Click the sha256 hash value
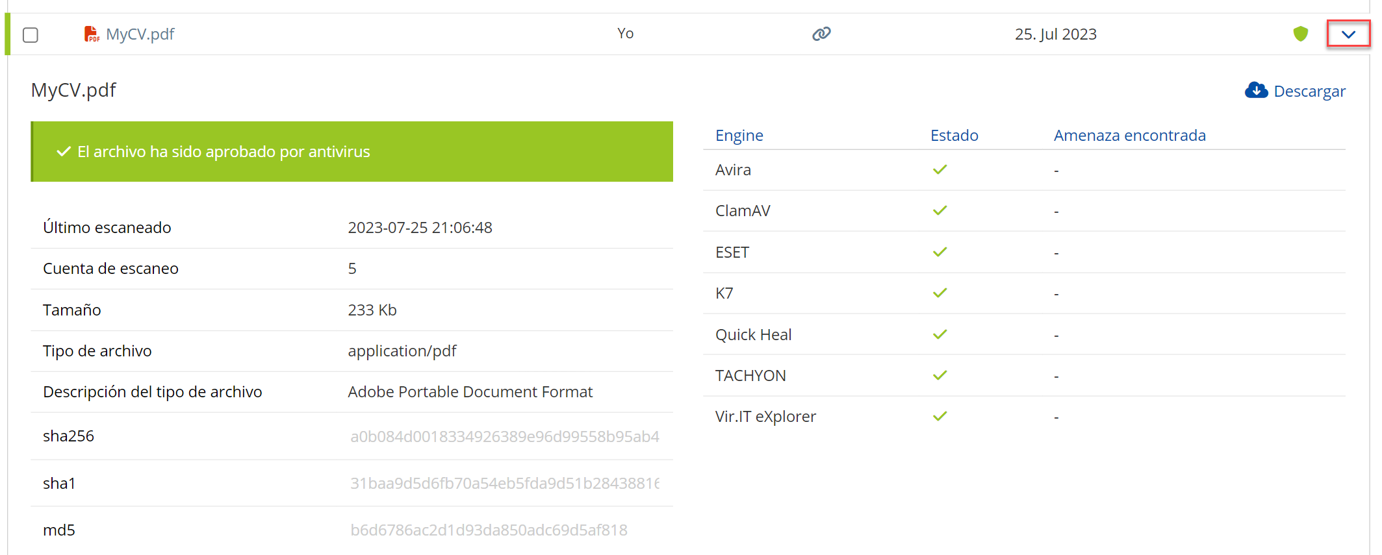The width and height of the screenshot is (1382, 555). (504, 437)
